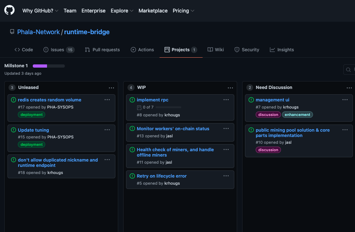Click discussion label on management ui card
Image resolution: width=355 pixels, height=232 pixels.
click(x=268, y=115)
